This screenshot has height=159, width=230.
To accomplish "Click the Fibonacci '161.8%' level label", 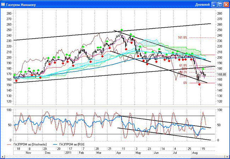I will pyautogui.click(x=182, y=38).
